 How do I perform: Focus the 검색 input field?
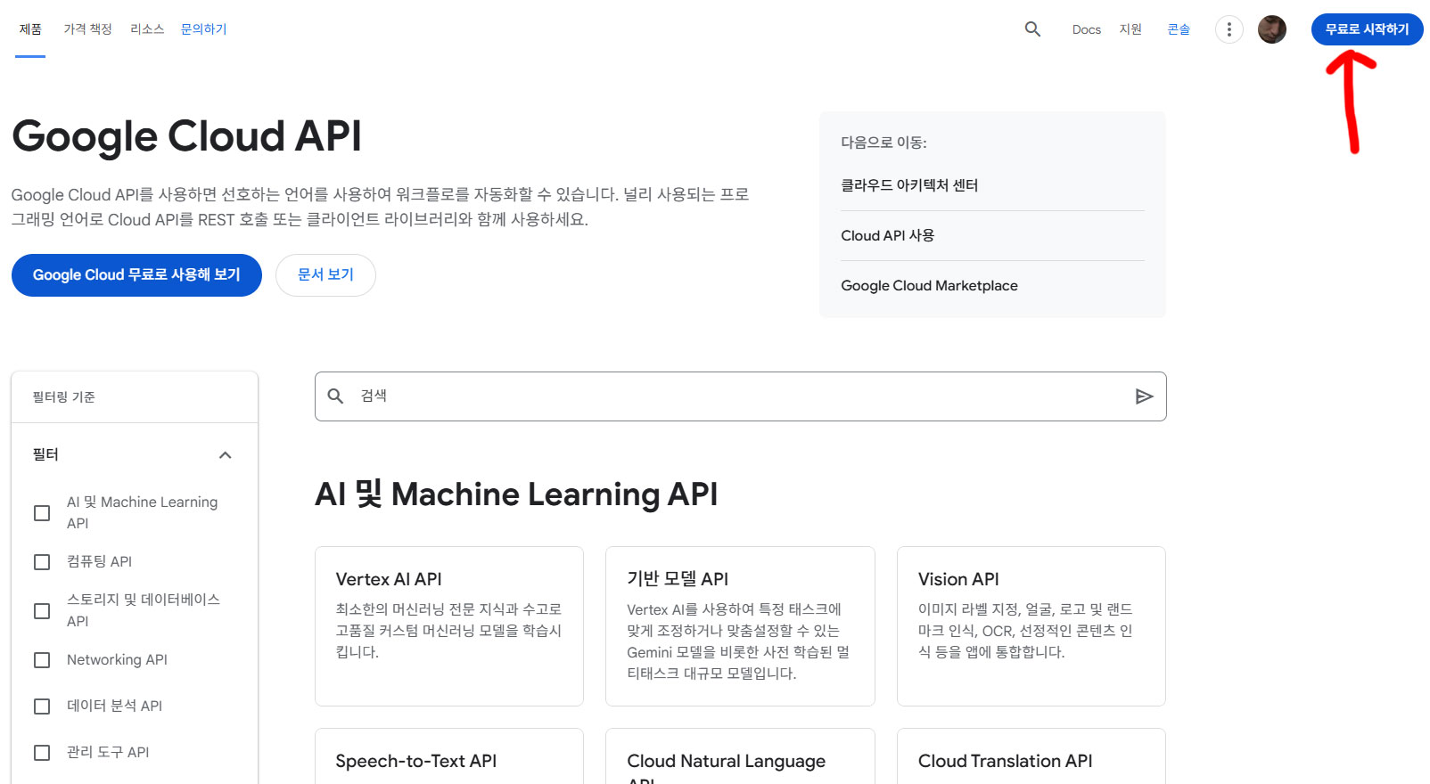(740, 396)
